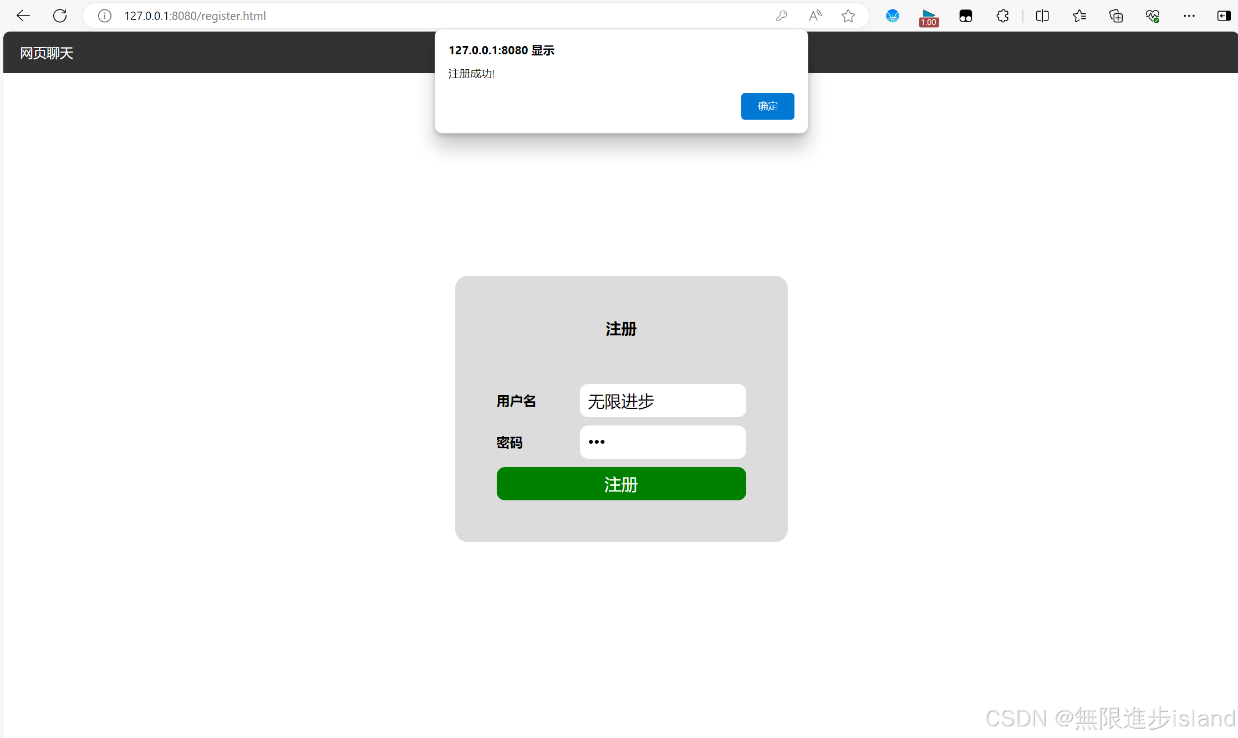
Task: Open the saved passwords key icon
Action: coord(782,16)
